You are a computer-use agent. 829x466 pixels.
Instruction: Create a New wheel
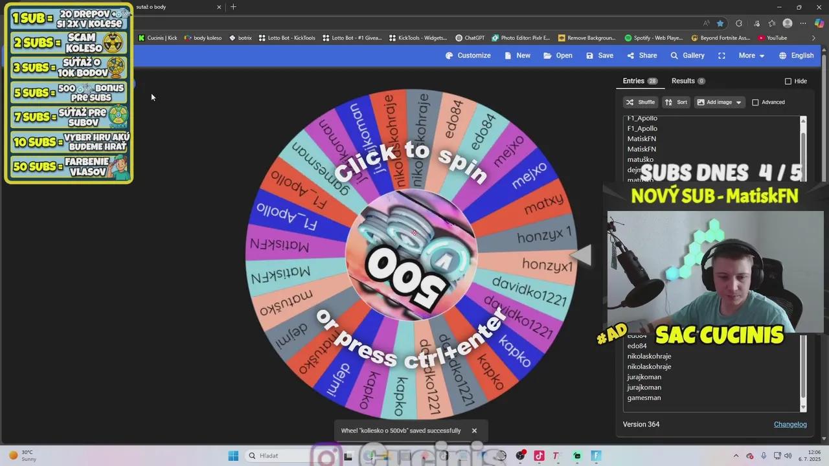tap(517, 56)
